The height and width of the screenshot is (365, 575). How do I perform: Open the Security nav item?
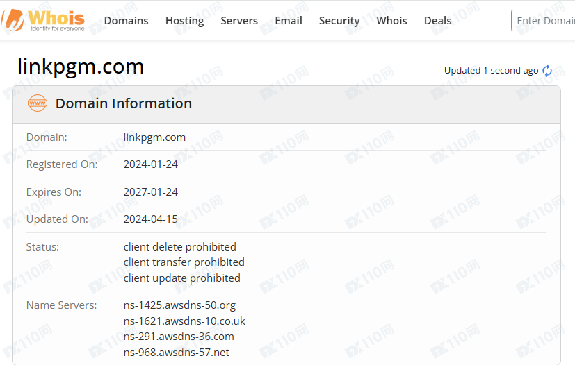(339, 21)
